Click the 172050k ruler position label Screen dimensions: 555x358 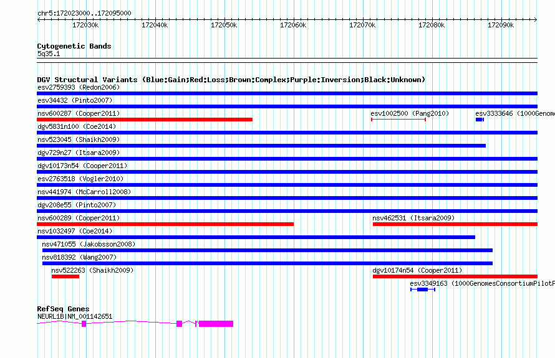pyautogui.click(x=224, y=25)
